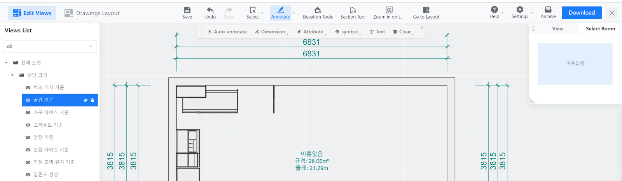Image resolution: width=622 pixels, height=181 pixels.
Task: Save the current drawing
Action: pyautogui.click(x=187, y=12)
